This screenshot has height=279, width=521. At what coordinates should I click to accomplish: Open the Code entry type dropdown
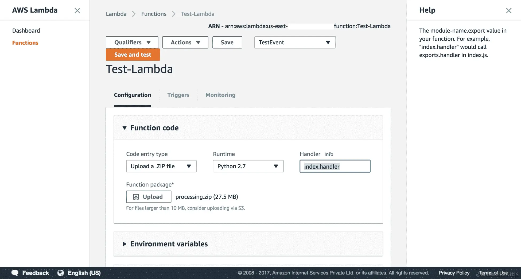coord(161,166)
